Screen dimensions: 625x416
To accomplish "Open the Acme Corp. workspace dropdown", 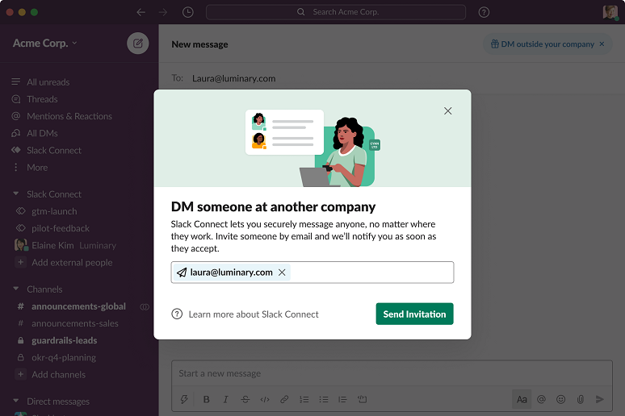I will tap(45, 44).
